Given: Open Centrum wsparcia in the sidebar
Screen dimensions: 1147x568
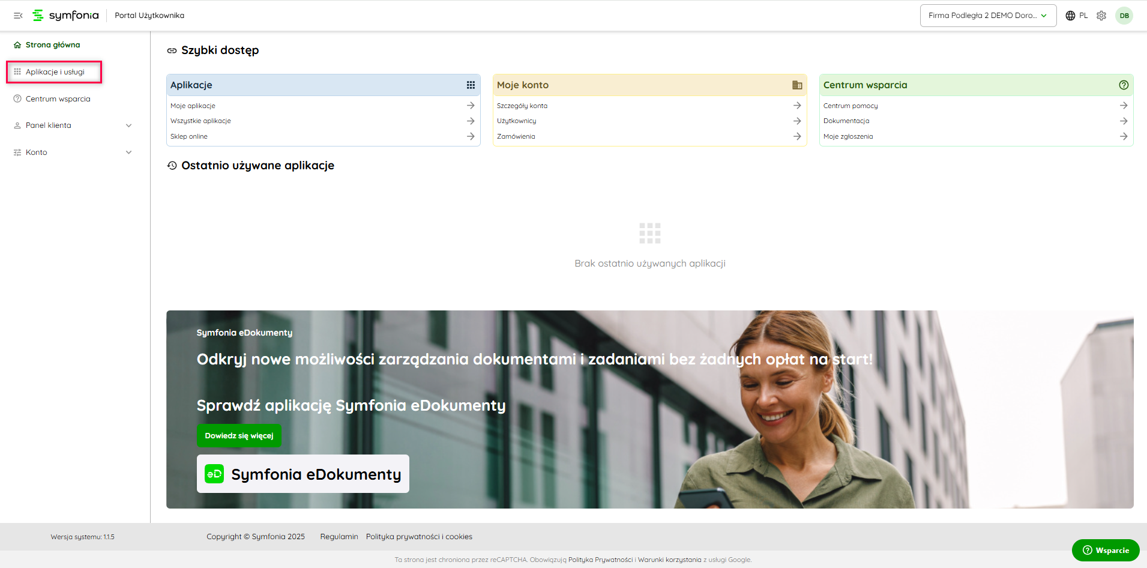Looking at the screenshot, I should click(58, 99).
